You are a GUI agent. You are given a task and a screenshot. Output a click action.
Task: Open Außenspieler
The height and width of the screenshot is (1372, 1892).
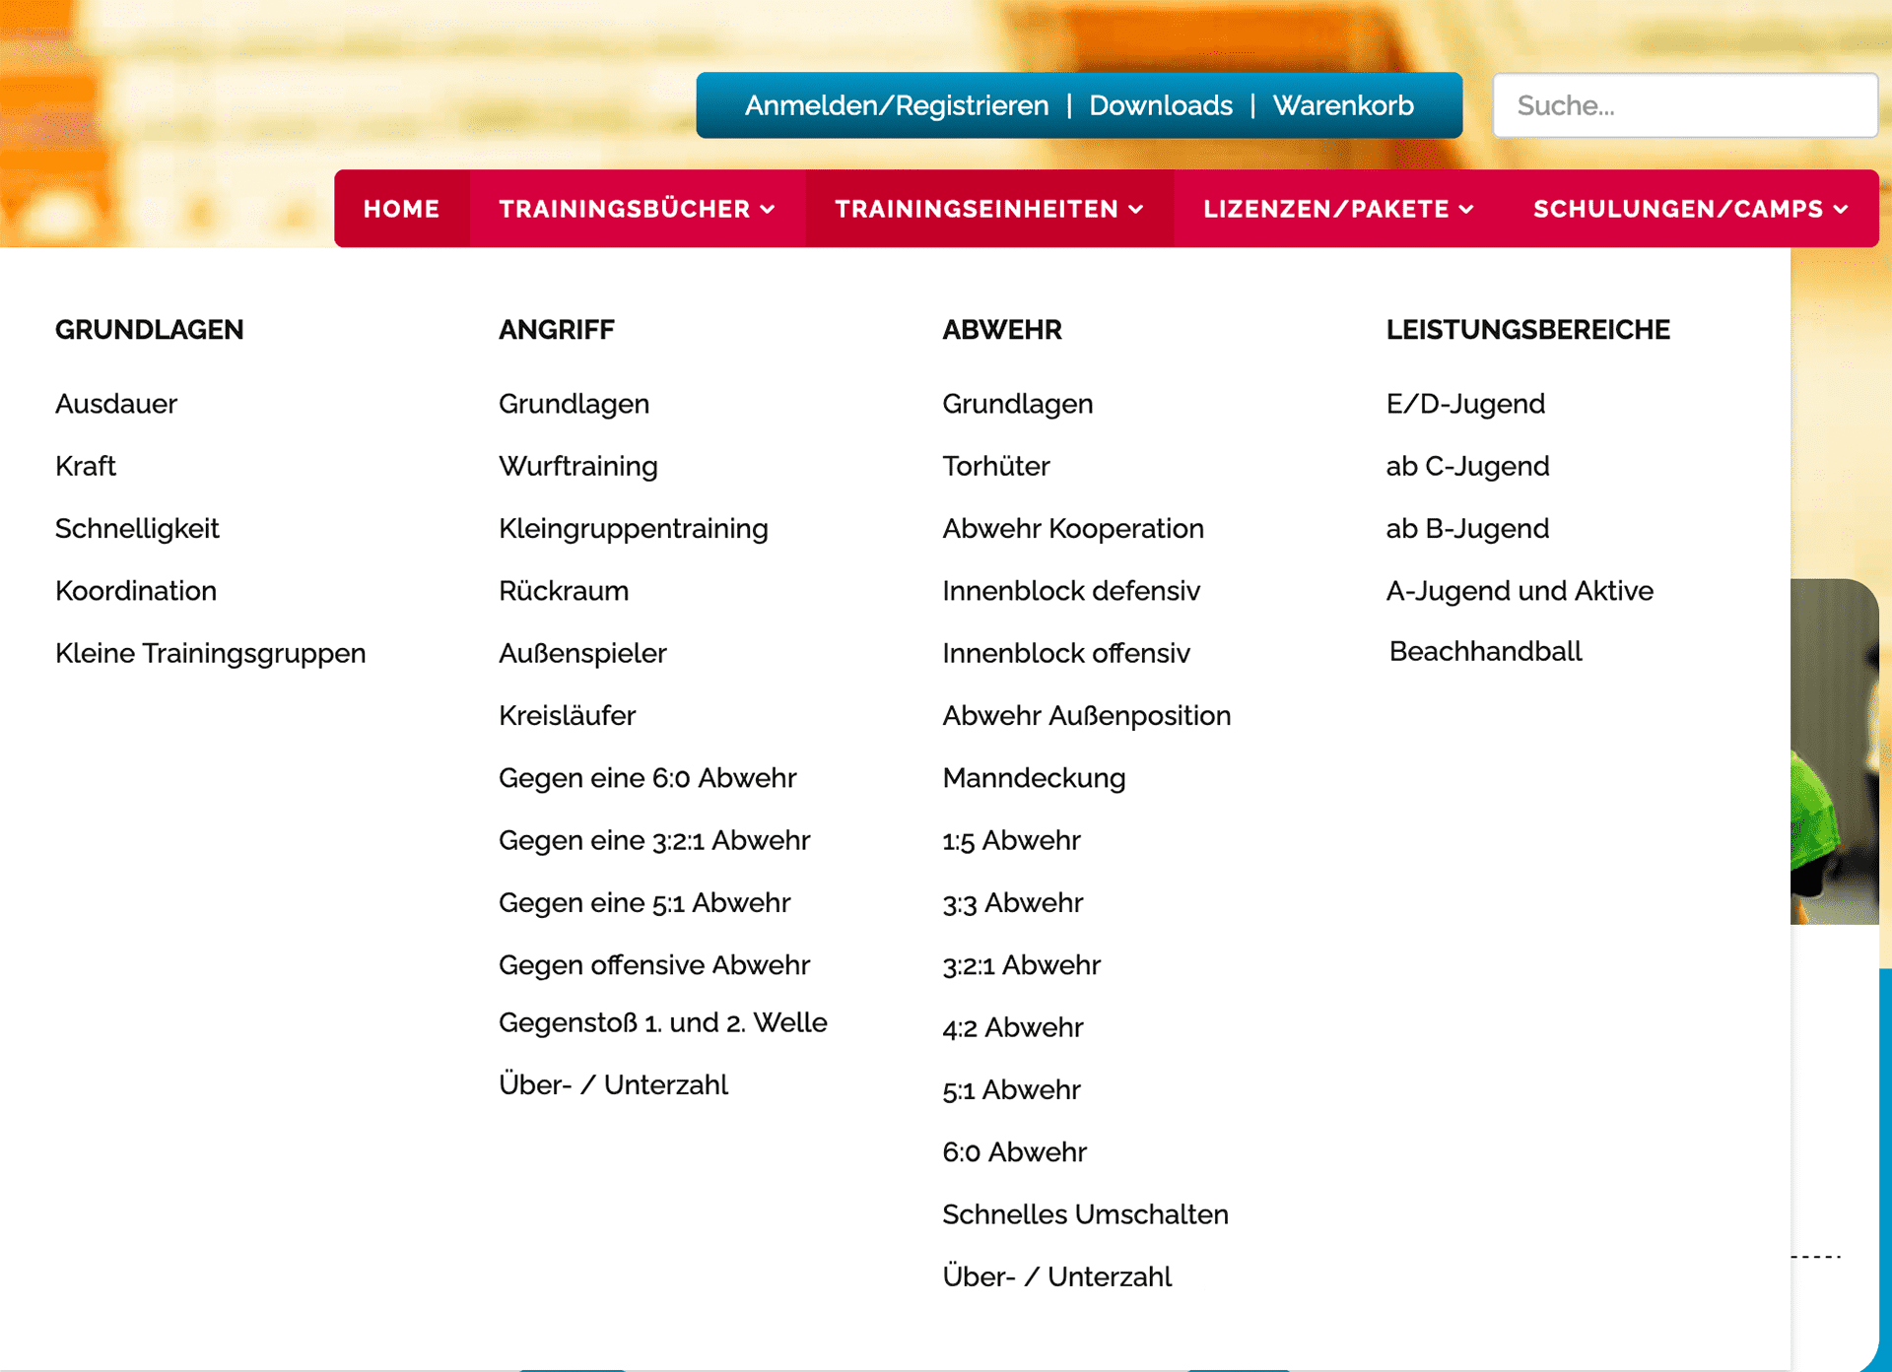[583, 653]
